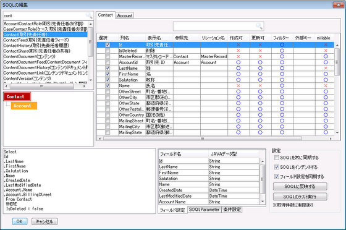Select ContentVersion(コンテンツ) list item
The width and height of the screenshot is (346, 230).
45,79
